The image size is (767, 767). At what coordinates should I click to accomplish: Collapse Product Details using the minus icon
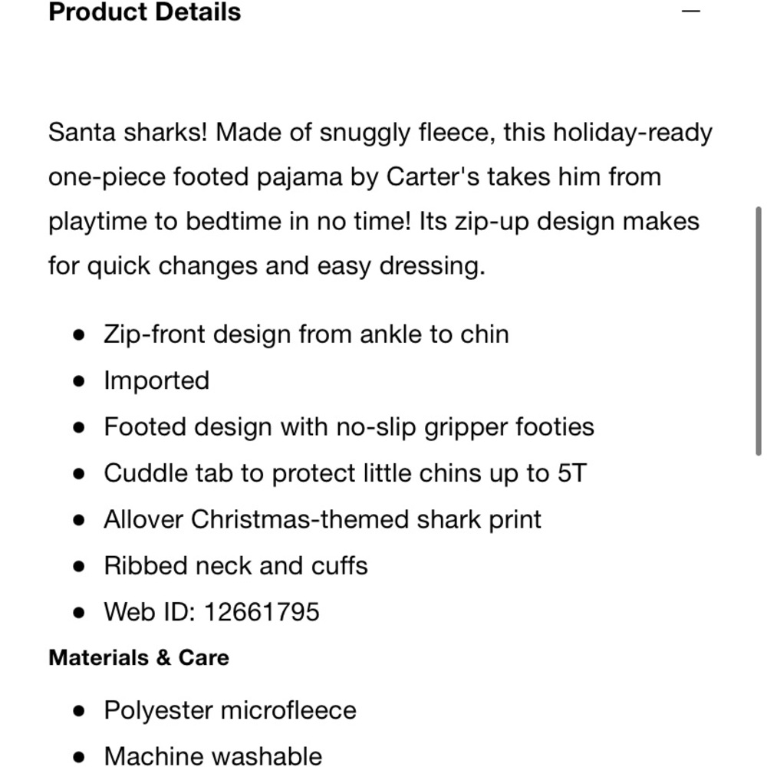click(691, 11)
